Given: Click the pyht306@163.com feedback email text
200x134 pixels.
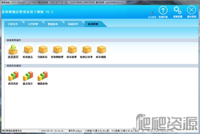Looking at the screenshot, I should (115, 2).
